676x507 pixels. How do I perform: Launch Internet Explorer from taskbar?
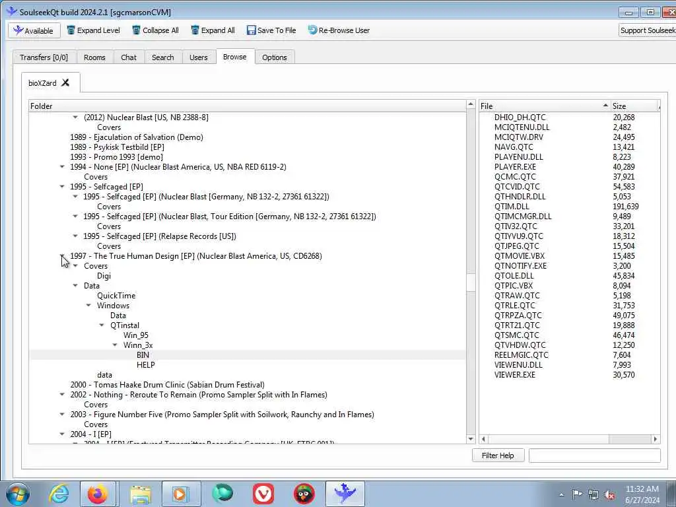pos(59,494)
